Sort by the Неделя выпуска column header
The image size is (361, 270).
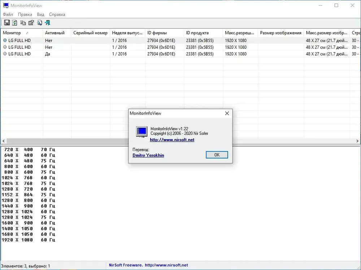127,33
